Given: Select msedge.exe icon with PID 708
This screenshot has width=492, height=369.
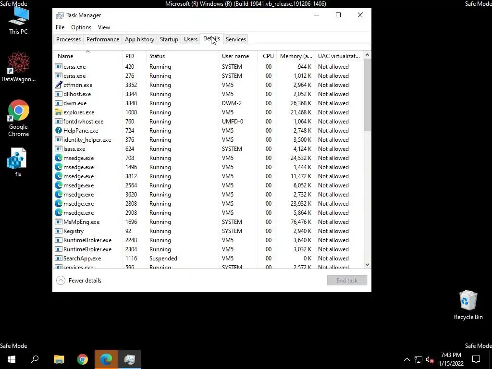Looking at the screenshot, I should pos(58,158).
